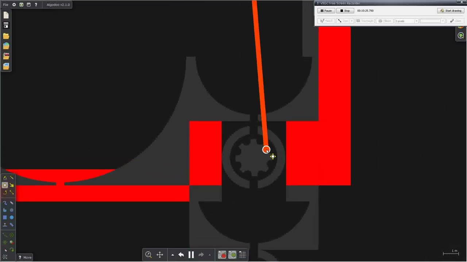
Task: Choose the Plane tool
Action: pyautogui.click(x=5, y=225)
